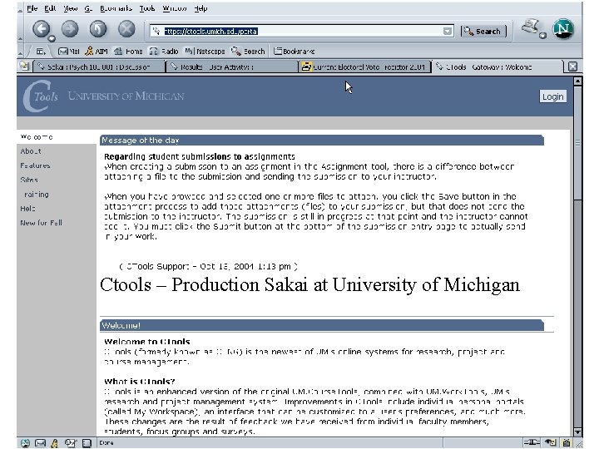Go to Home from personal toolbar
The image size is (599, 449).
pyautogui.click(x=128, y=52)
